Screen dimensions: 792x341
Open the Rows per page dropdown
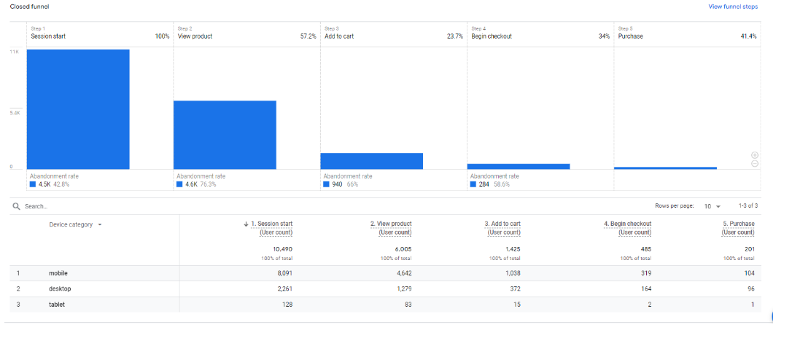(713, 206)
